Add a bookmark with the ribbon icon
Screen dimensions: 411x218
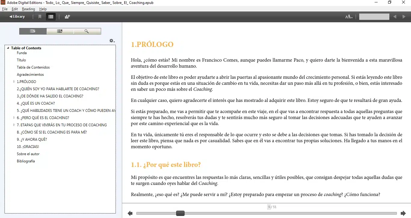(40, 17)
